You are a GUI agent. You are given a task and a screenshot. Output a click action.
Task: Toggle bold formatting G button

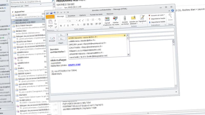click(x=61, y=26)
